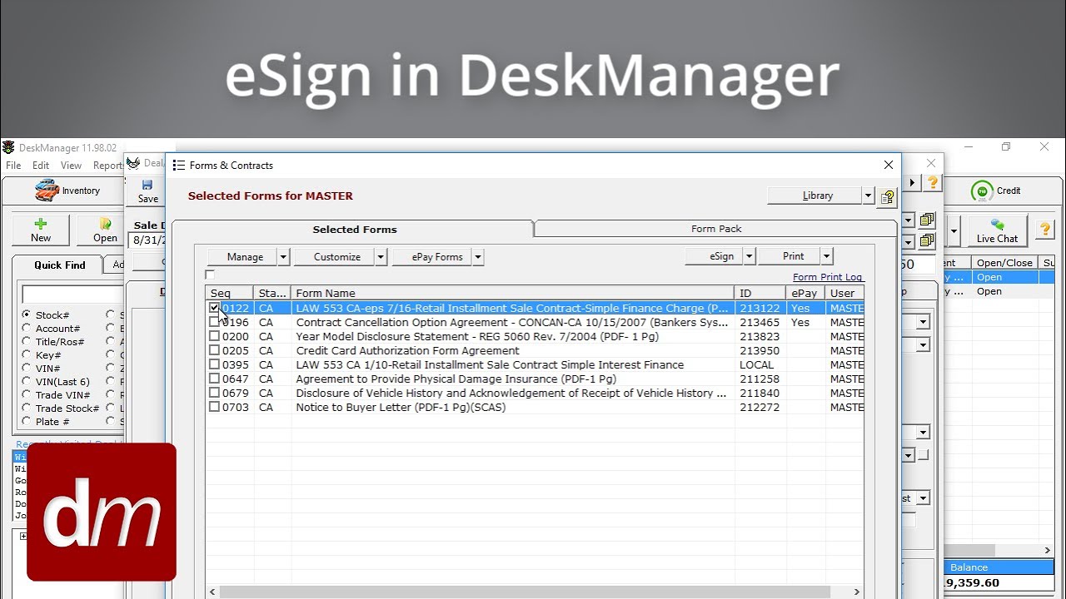This screenshot has width=1066, height=599.
Task: Select the Account# radio button
Action: pyautogui.click(x=27, y=328)
